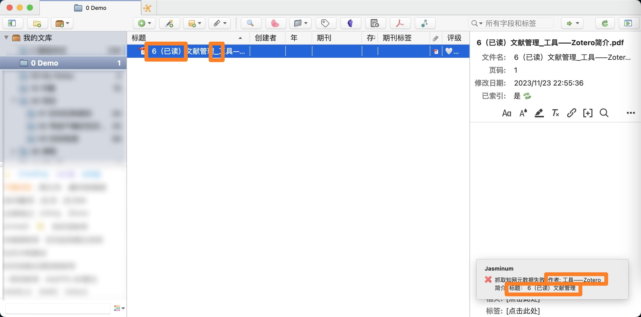Open the paperclip add attachment dropdown
The image size is (641, 317).
(x=219, y=23)
